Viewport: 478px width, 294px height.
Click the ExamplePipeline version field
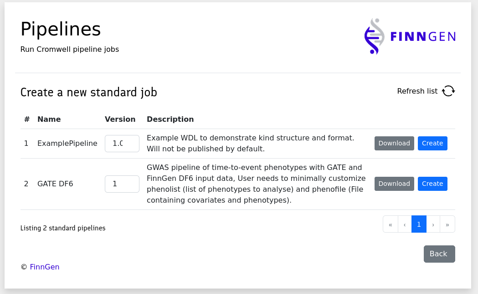click(x=122, y=144)
